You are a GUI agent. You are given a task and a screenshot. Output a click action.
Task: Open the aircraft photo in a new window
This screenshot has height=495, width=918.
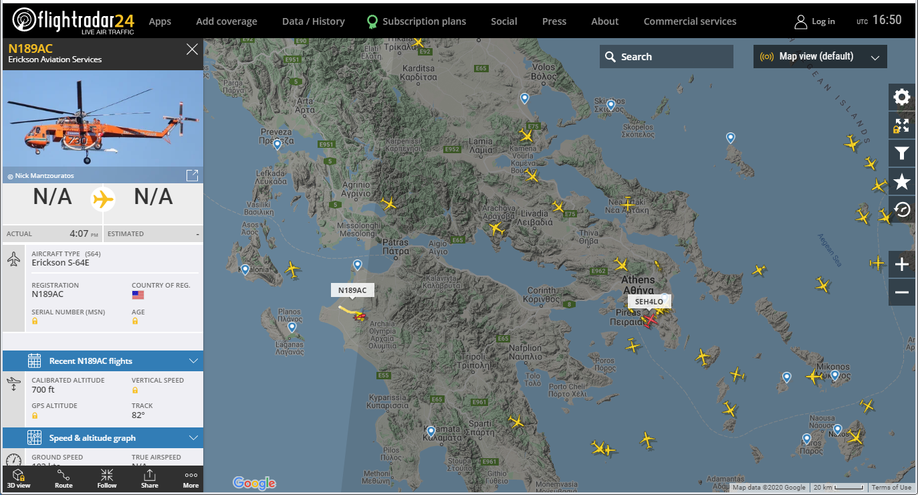tap(192, 175)
